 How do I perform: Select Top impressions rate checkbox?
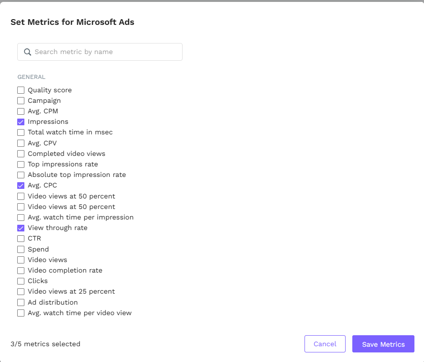coord(21,164)
